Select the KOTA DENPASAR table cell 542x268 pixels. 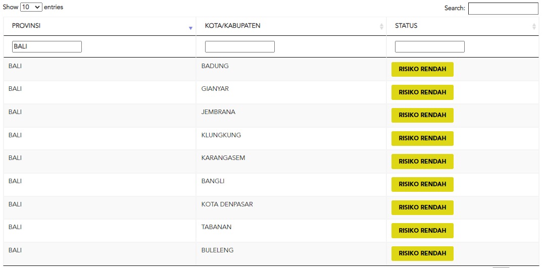(291, 207)
